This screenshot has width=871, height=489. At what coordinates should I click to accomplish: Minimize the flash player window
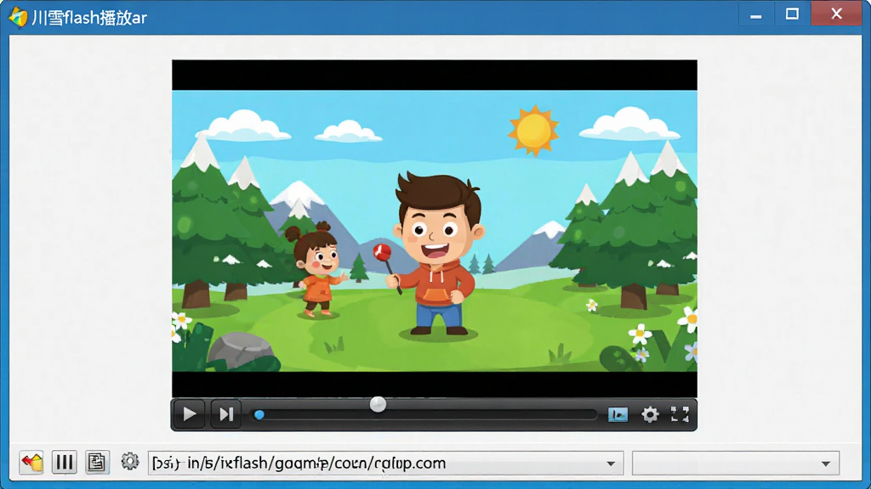(x=755, y=15)
